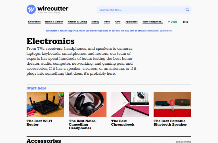The width and height of the screenshot is (218, 143).
Task: Go to the Money category
Action: pos(95,22)
